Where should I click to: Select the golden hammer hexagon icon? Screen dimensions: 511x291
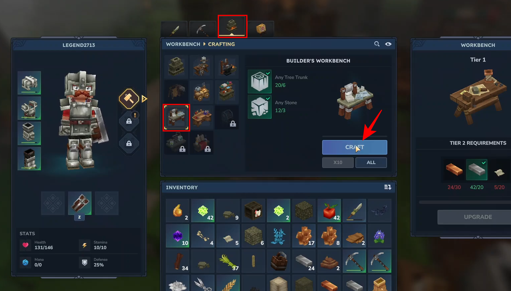pyautogui.click(x=129, y=99)
